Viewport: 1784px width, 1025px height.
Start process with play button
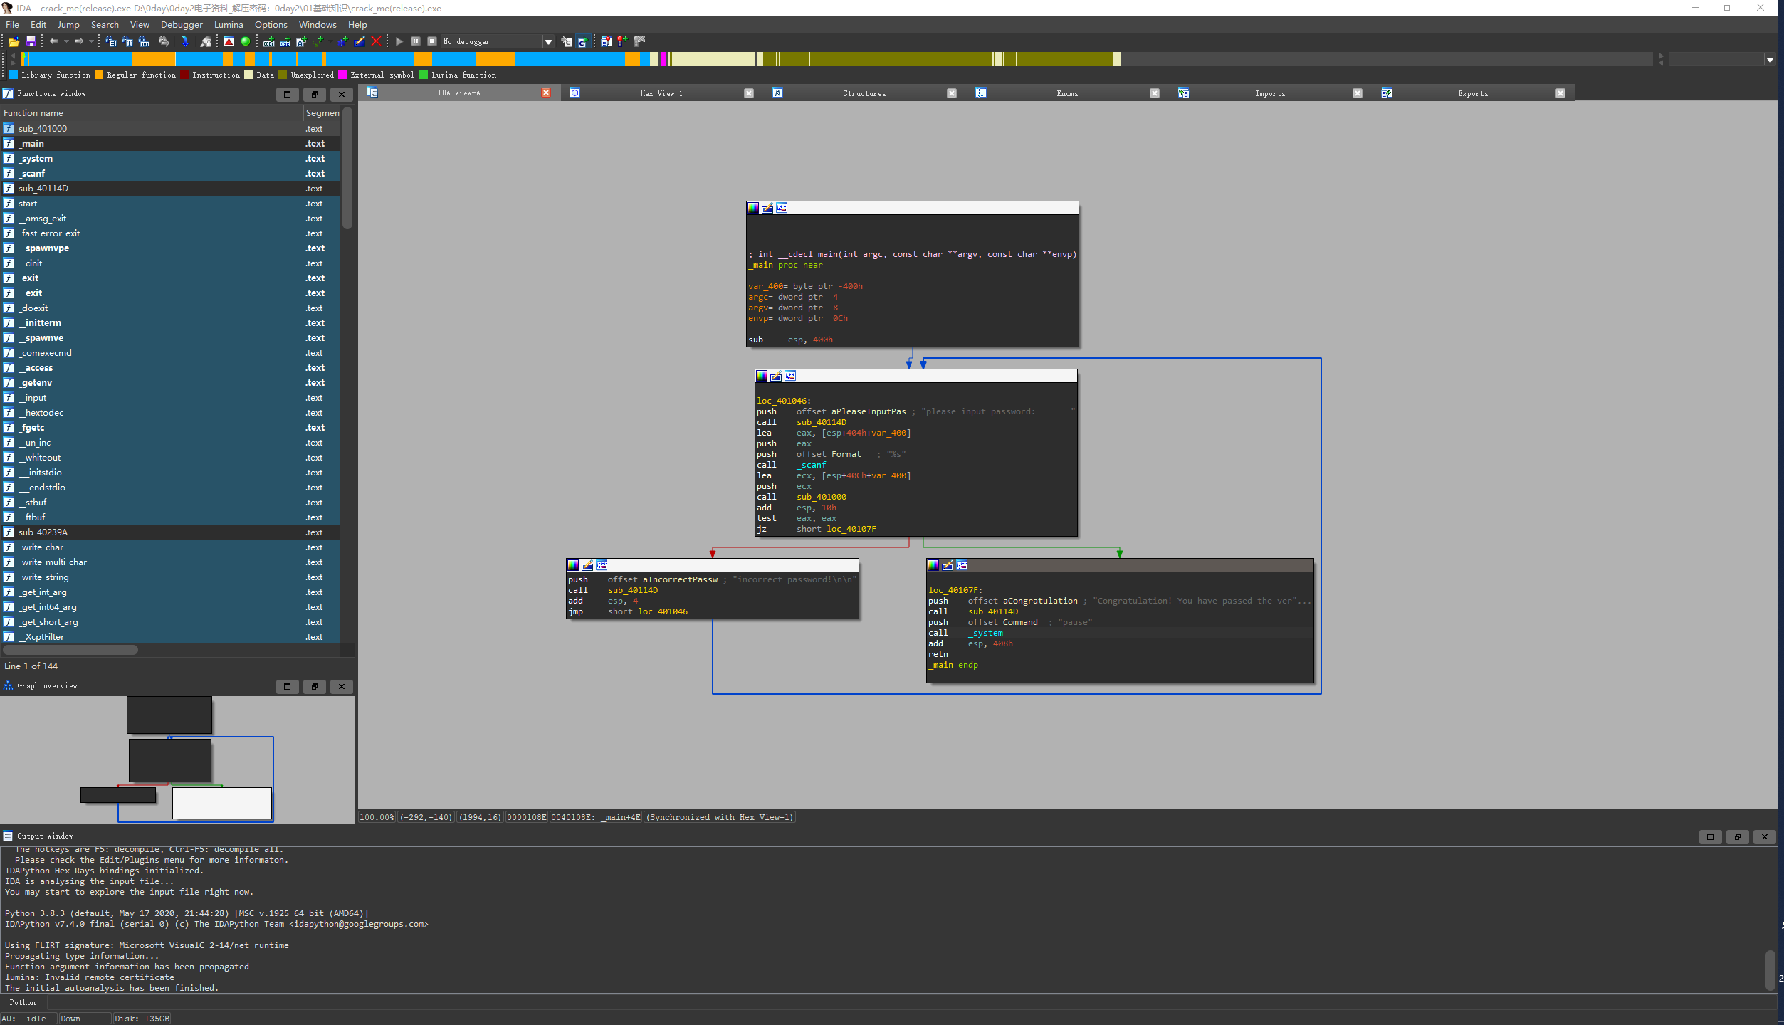[x=399, y=41]
